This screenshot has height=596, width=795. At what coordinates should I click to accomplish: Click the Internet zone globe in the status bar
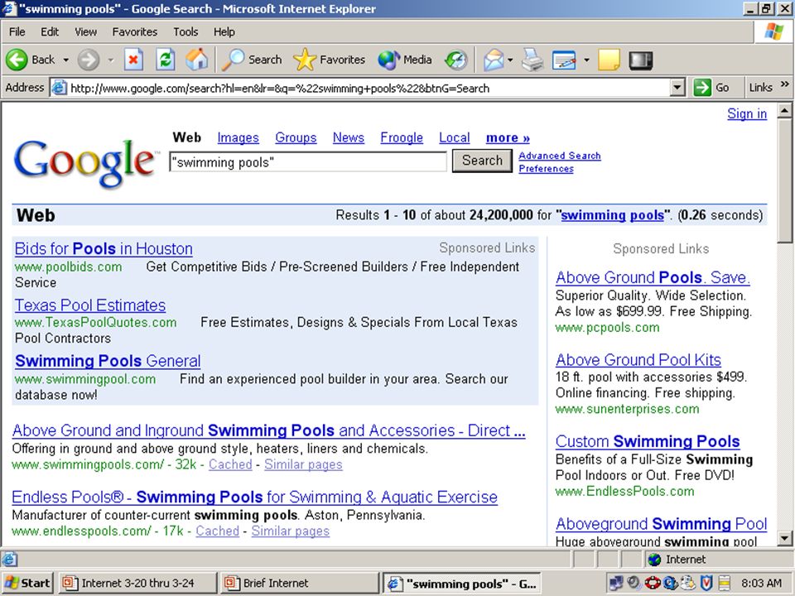pyautogui.click(x=654, y=560)
